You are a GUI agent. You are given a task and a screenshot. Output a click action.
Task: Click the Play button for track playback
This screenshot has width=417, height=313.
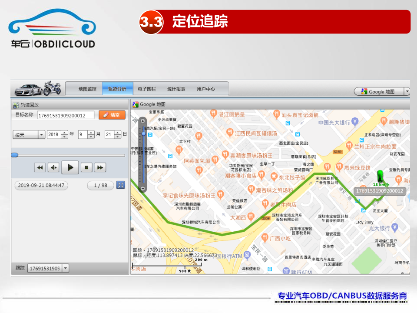70,167
